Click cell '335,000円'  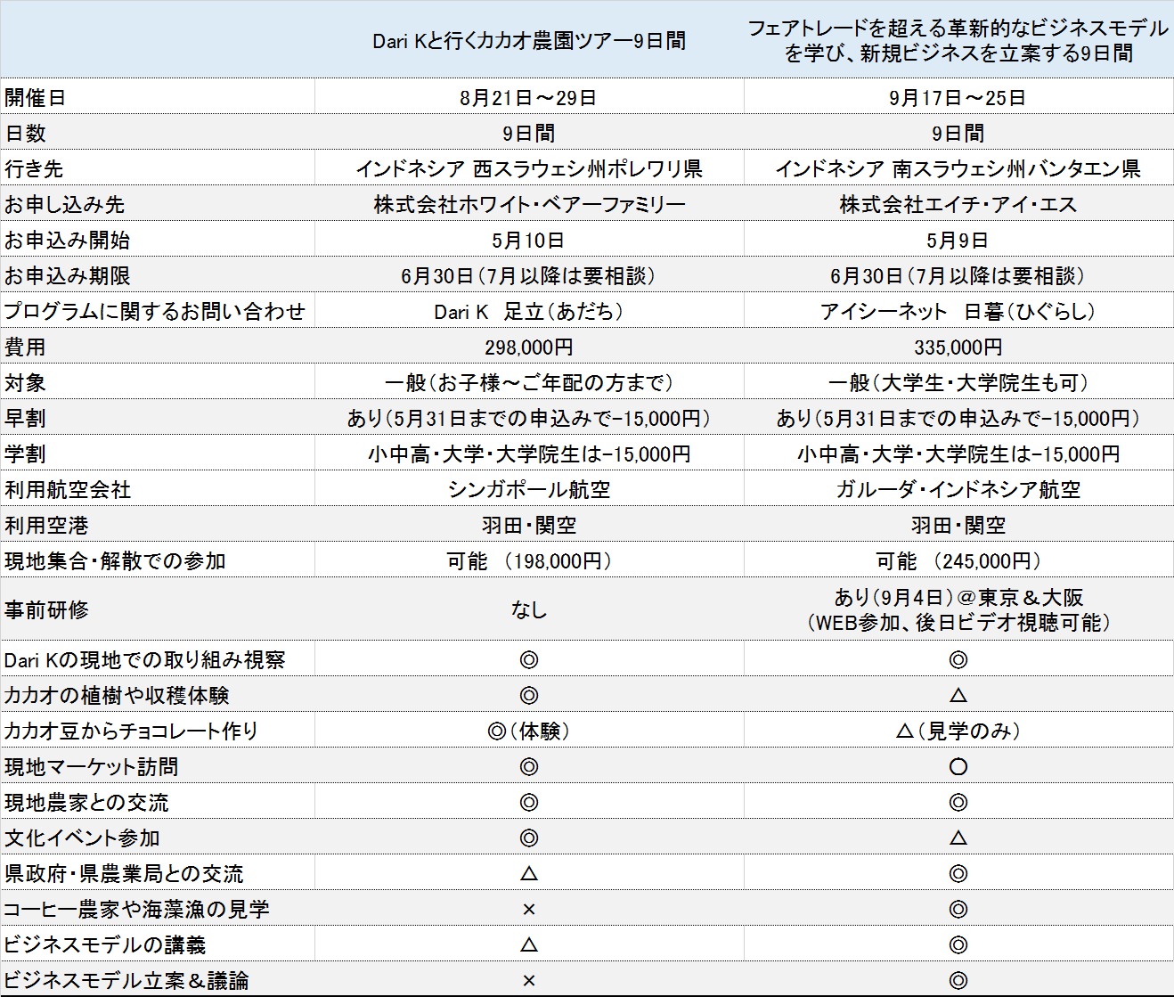click(958, 347)
